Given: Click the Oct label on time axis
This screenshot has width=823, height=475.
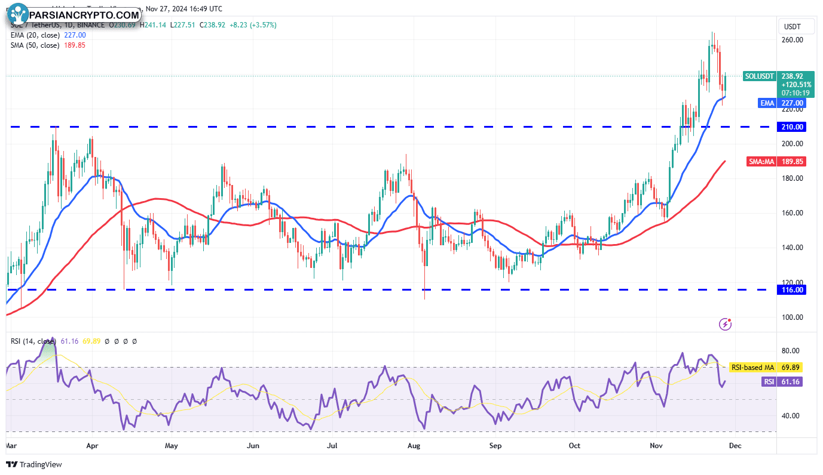Looking at the screenshot, I should [x=574, y=446].
